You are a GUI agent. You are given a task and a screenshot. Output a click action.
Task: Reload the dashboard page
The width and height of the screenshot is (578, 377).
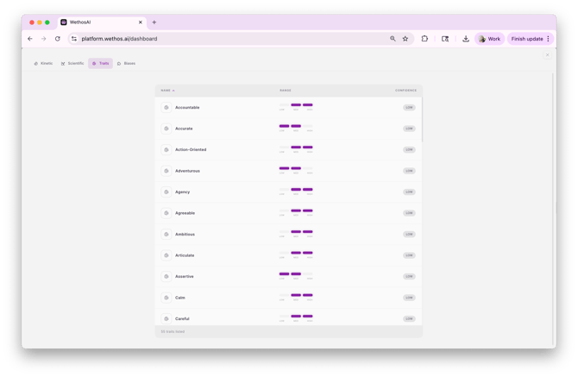pos(58,39)
